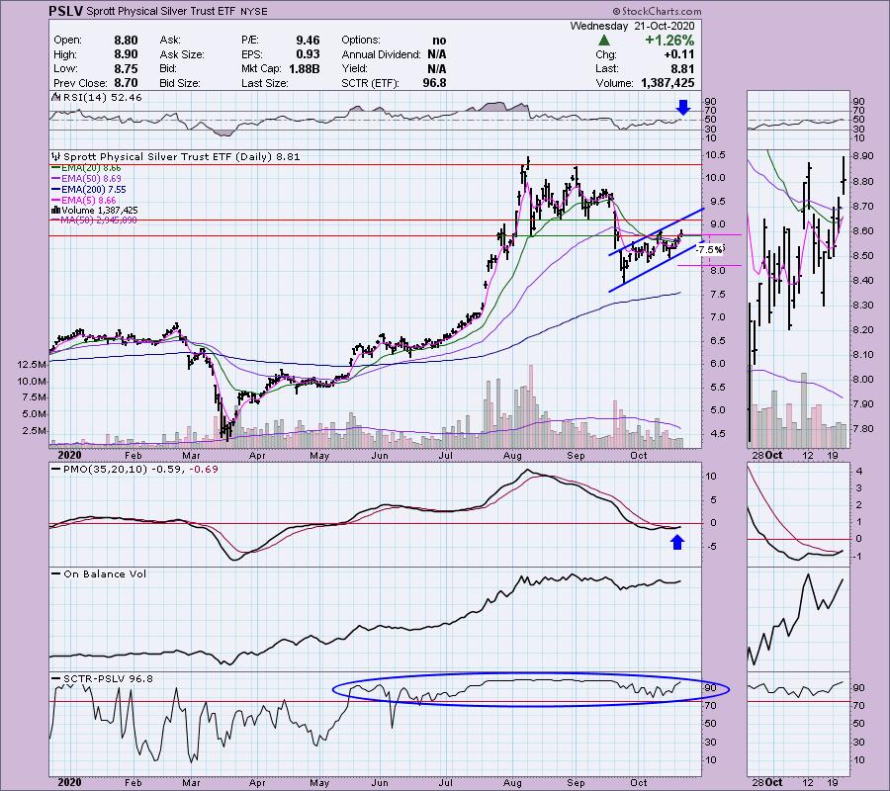Click the Annual Dividend label

click(381, 54)
